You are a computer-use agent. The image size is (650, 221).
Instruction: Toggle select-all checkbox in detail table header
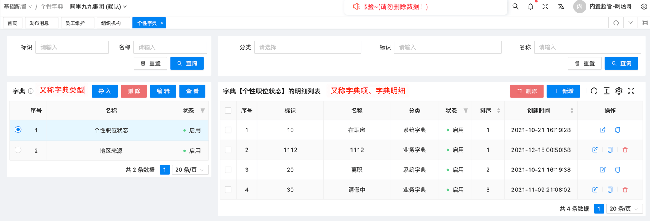[228, 110]
